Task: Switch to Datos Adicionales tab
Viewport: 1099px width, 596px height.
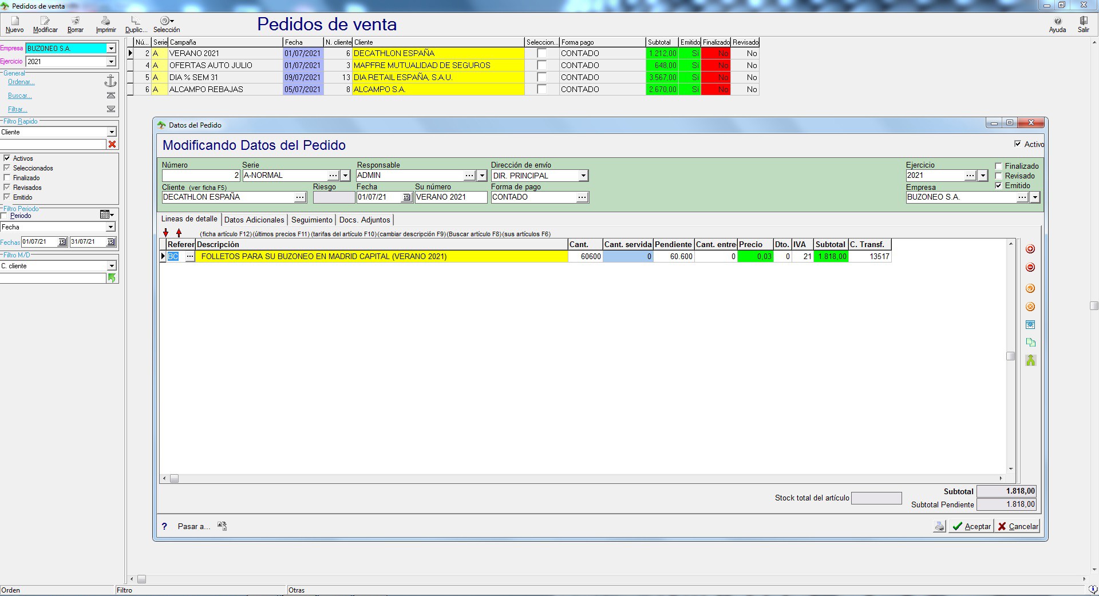Action: (254, 220)
